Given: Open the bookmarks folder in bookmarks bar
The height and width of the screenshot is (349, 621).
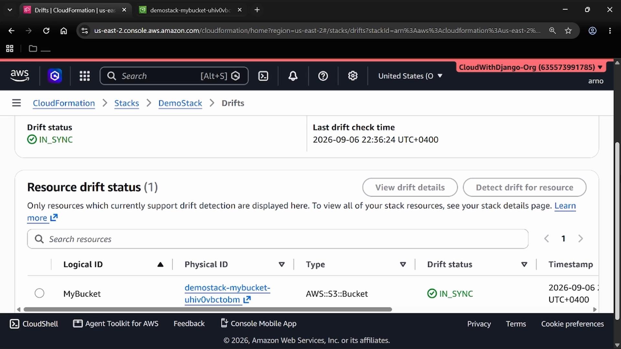Looking at the screenshot, I should point(39,48).
